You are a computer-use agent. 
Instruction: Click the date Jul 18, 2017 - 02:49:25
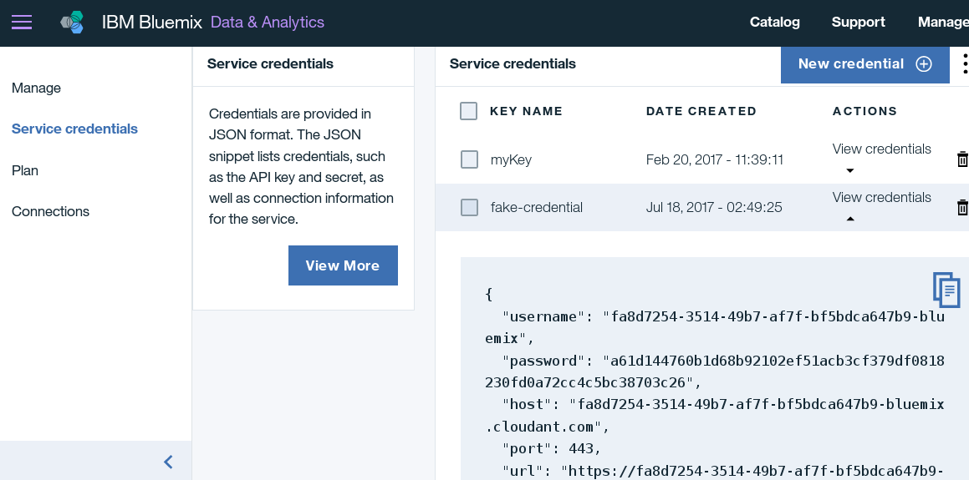(714, 207)
